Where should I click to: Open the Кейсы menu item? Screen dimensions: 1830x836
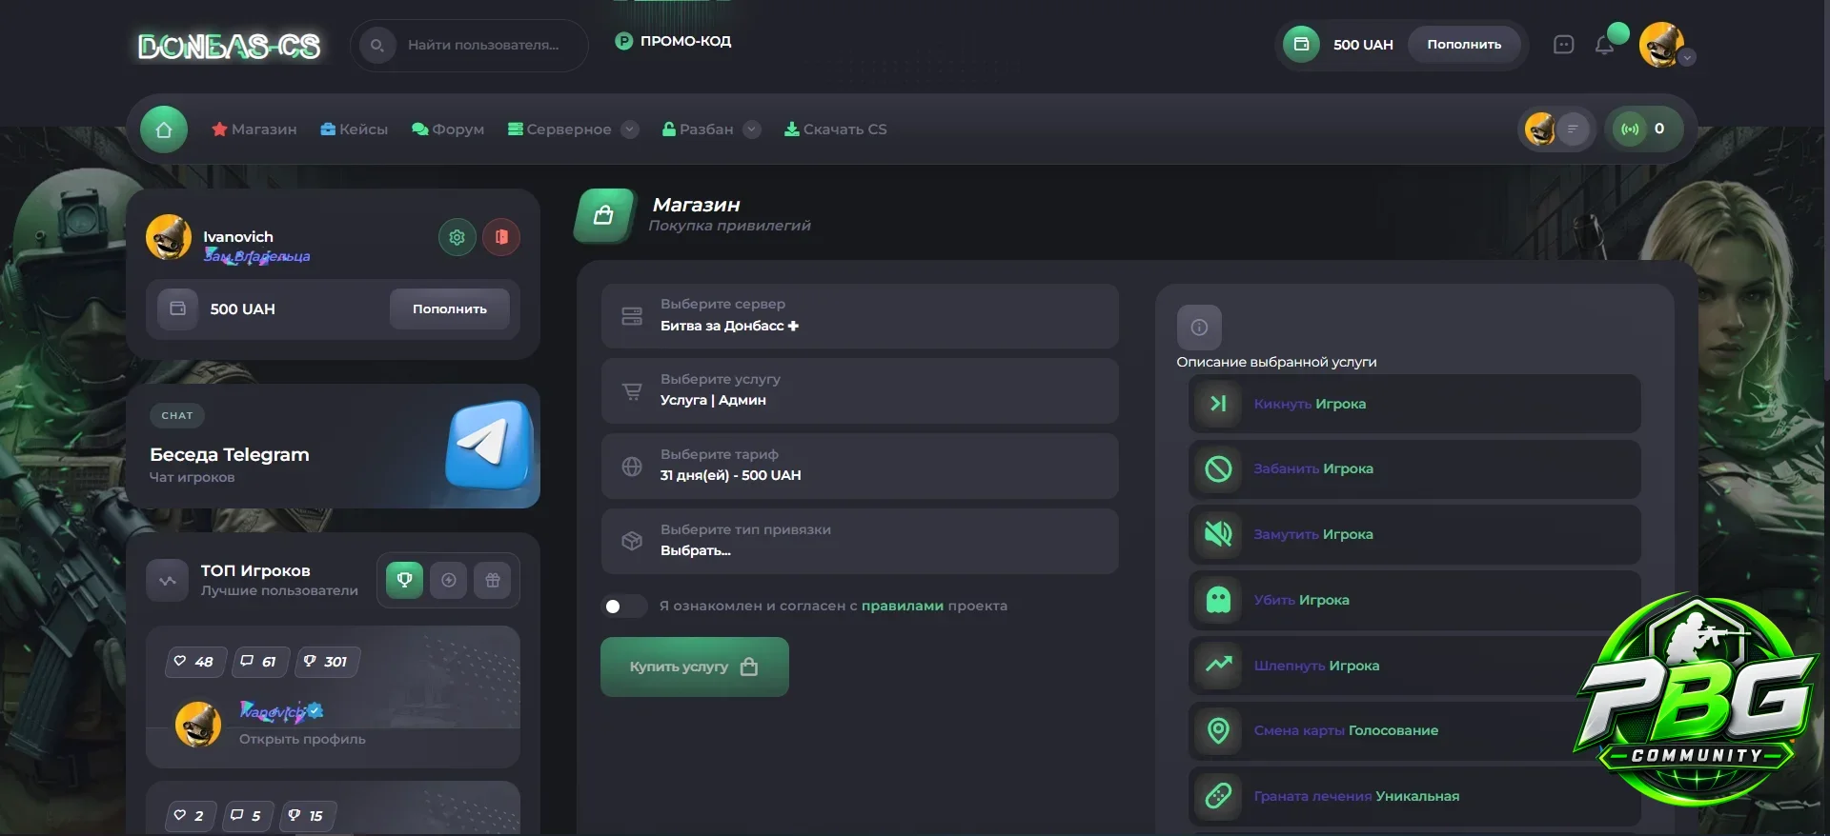(355, 129)
